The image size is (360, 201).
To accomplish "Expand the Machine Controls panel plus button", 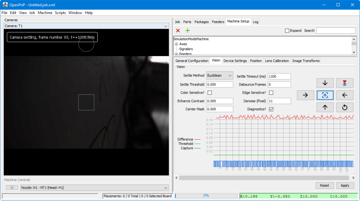I will point(12,187).
